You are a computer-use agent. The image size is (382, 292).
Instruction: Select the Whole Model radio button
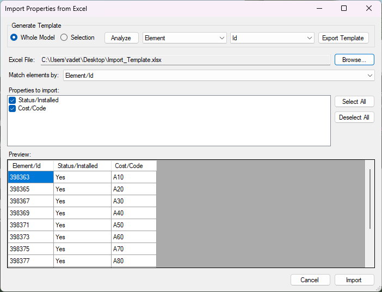[x=14, y=38]
